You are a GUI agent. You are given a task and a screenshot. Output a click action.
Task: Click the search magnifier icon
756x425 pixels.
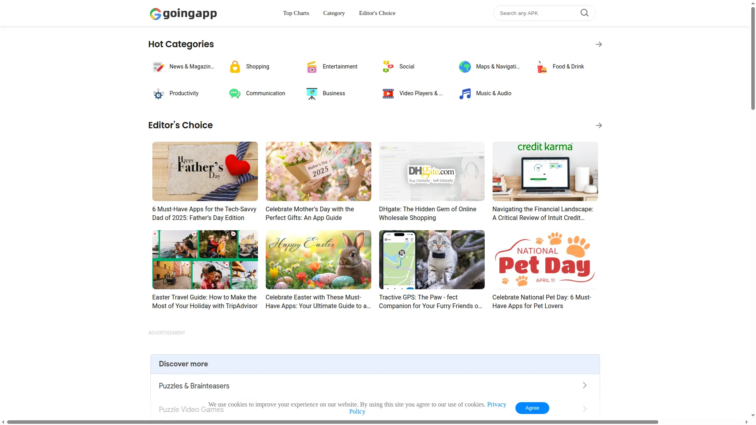pyautogui.click(x=585, y=13)
